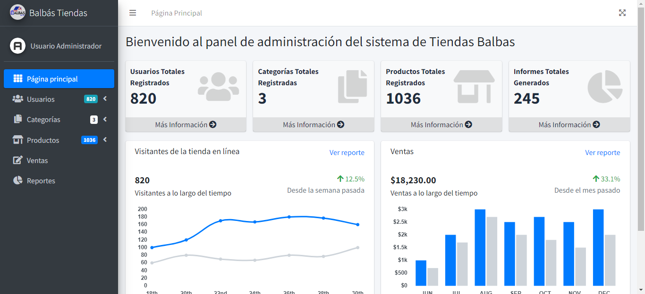Expand the Productos submenu chevron
Screen dimensions: 645x294
[x=105, y=139]
